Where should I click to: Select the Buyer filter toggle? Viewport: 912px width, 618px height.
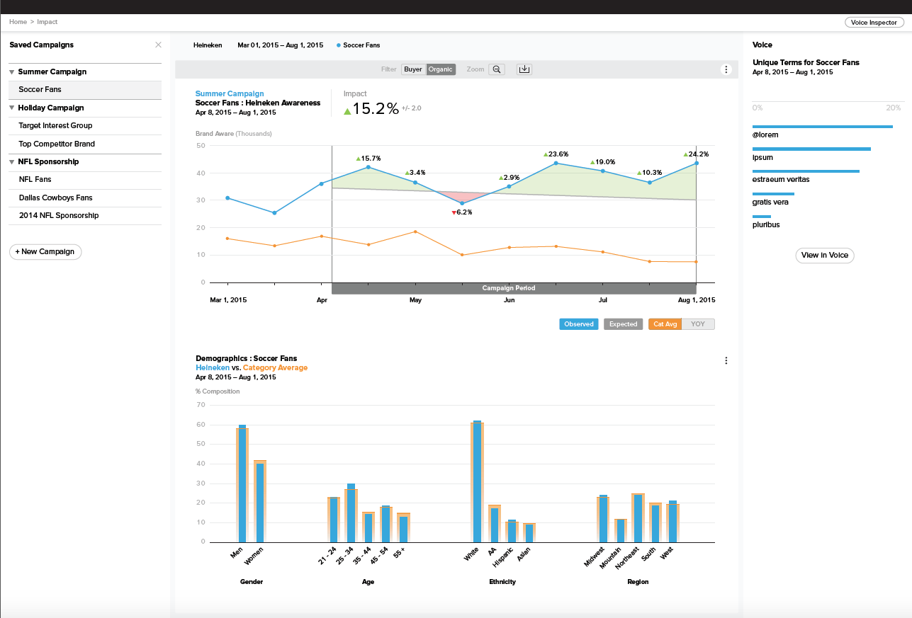(x=413, y=69)
